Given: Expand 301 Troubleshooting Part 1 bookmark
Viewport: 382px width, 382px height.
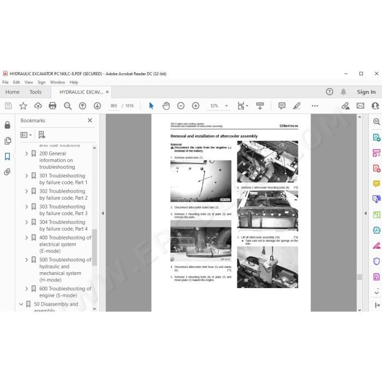Looking at the screenshot, I should click(27, 176).
